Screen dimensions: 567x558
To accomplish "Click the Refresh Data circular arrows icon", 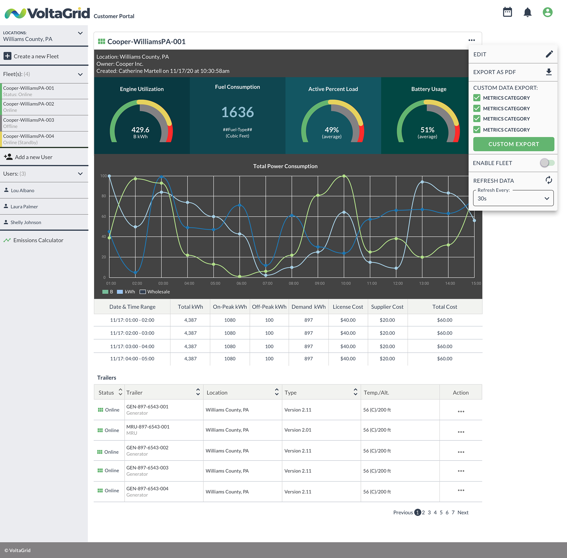I will 549,180.
